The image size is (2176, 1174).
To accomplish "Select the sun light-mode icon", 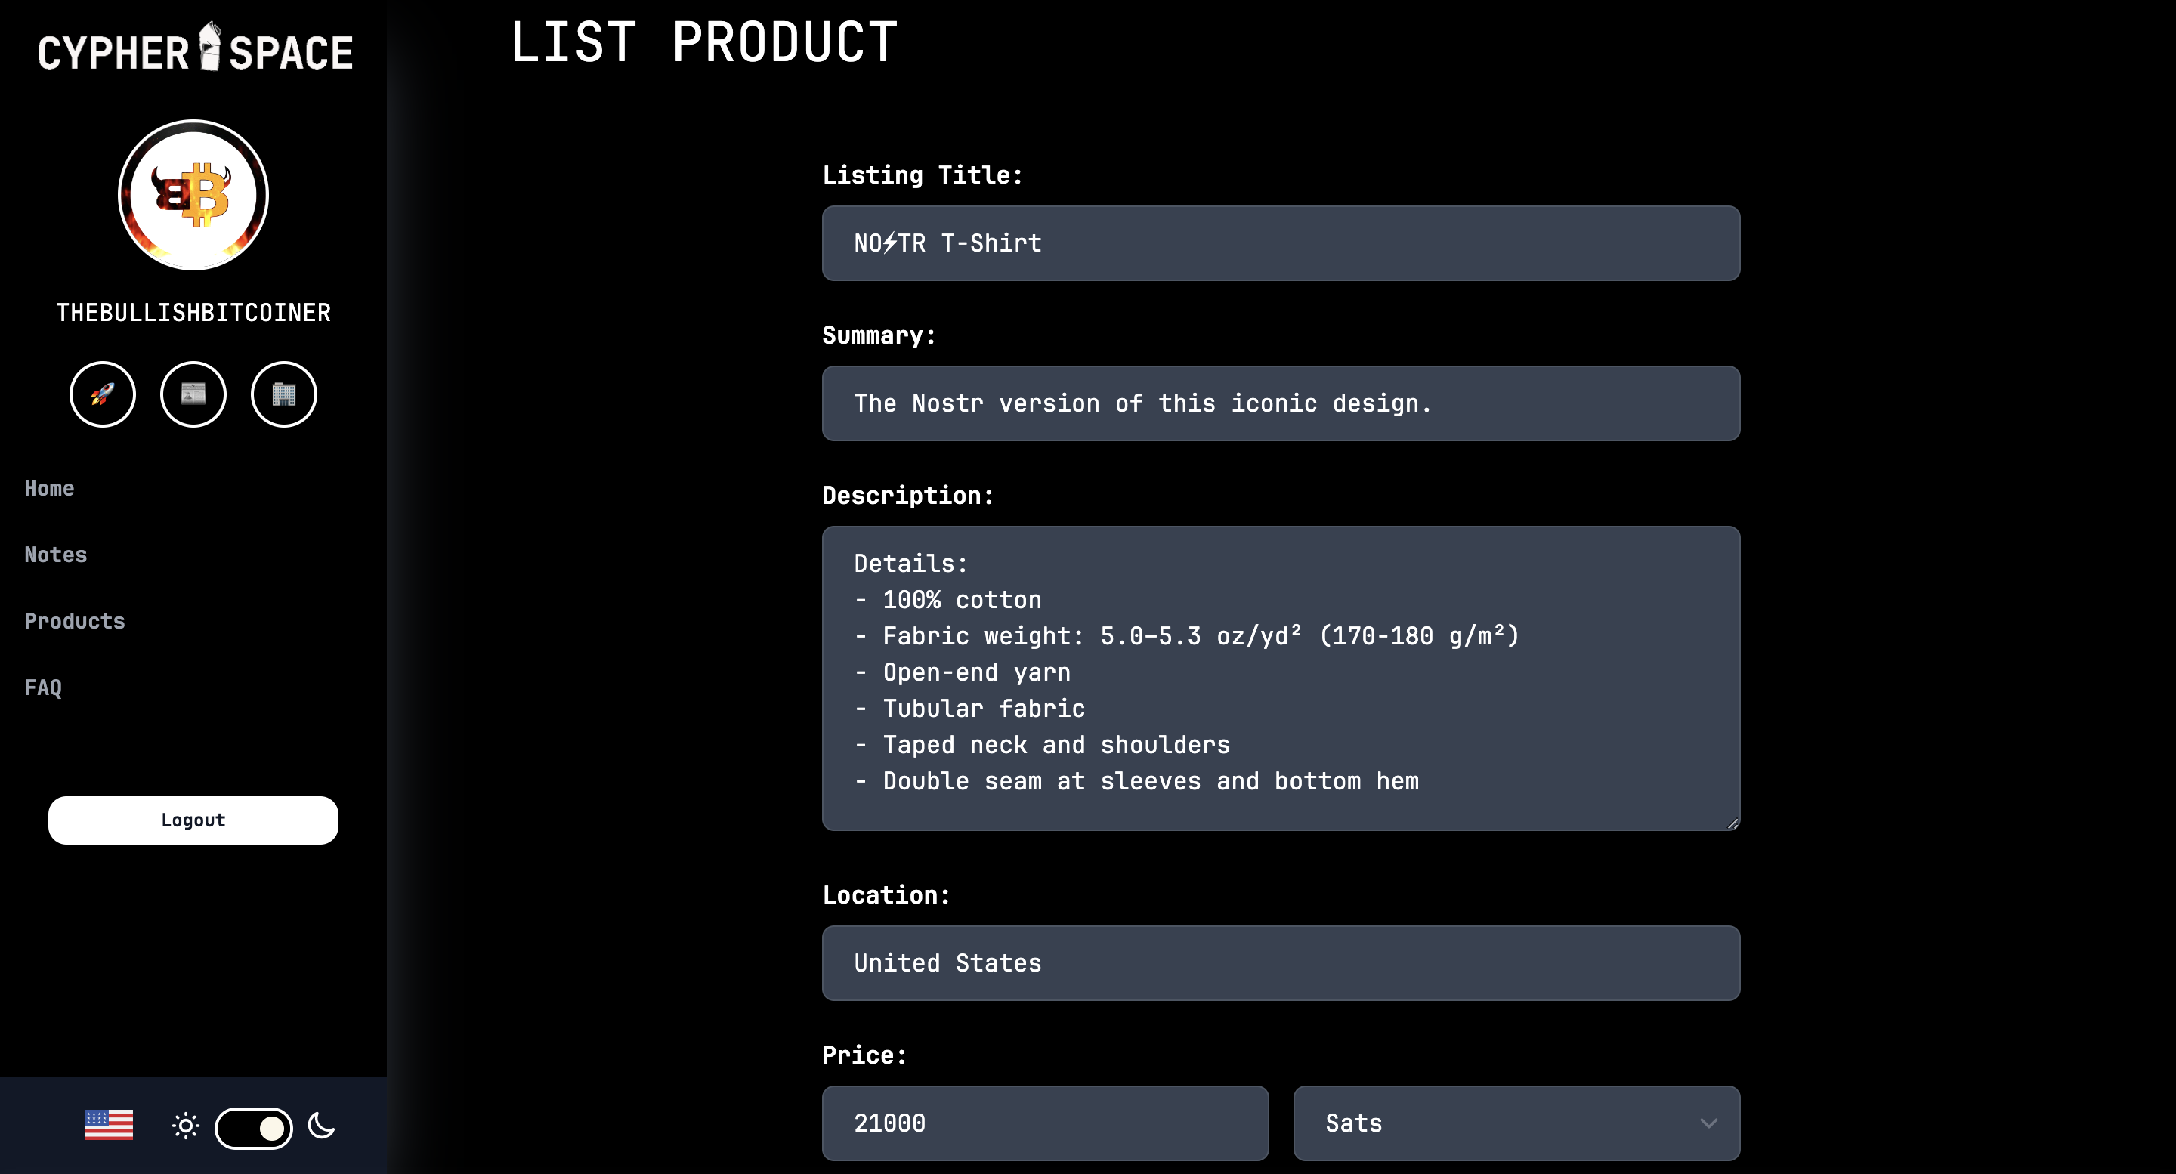I will click(x=186, y=1126).
